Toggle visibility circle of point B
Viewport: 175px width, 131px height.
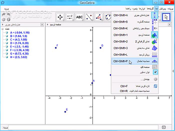[x=7, y=36]
